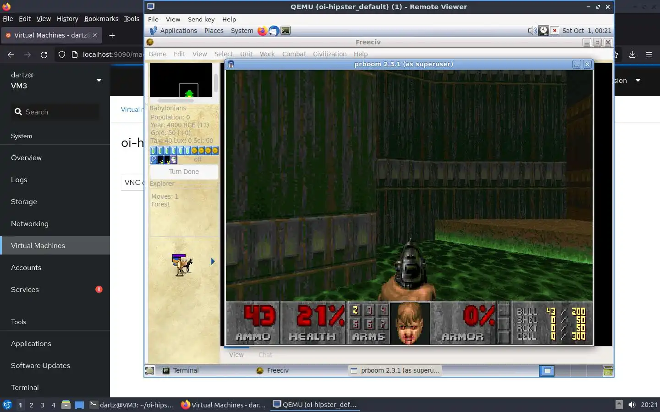Click the Freeciv research bulb indicator icon
Screen dimensions: 660x412
[154, 160]
